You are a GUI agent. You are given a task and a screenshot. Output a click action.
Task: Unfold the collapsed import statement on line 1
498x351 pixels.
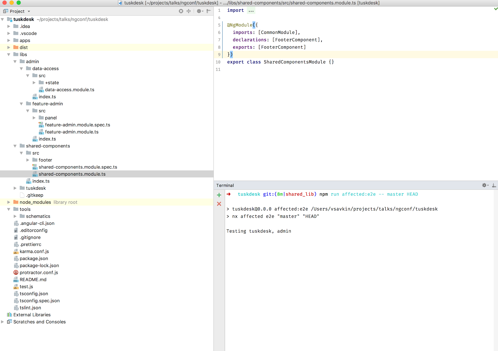(251, 10)
